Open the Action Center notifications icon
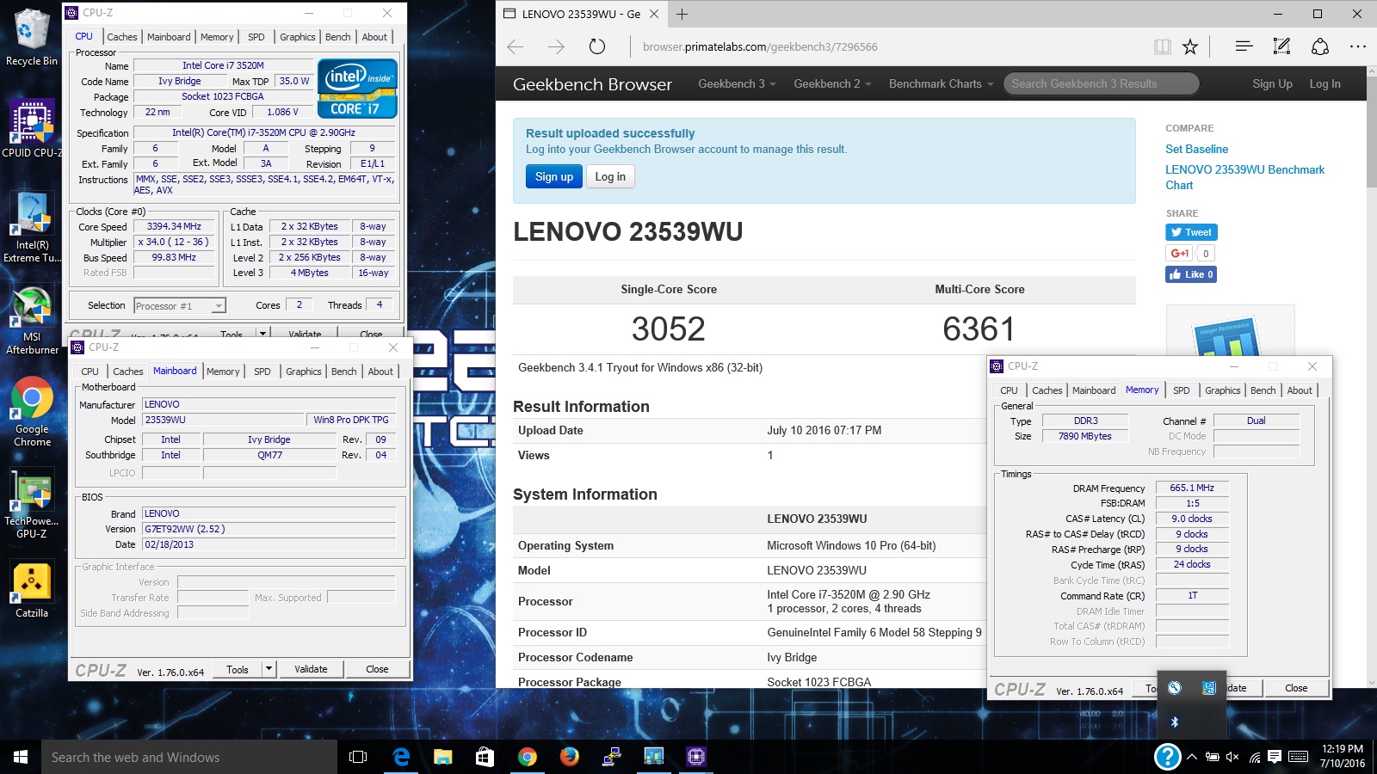The width and height of the screenshot is (1377, 774). 1275,757
